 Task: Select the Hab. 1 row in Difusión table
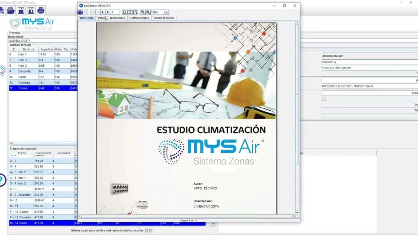[43, 55]
